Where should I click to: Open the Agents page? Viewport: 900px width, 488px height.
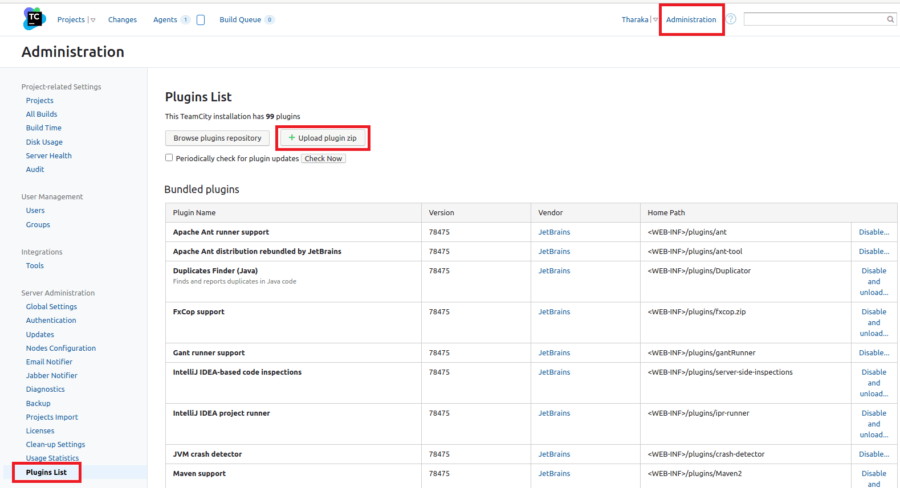(x=165, y=19)
